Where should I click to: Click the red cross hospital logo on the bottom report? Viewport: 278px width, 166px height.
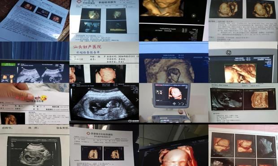[x=88, y=133]
